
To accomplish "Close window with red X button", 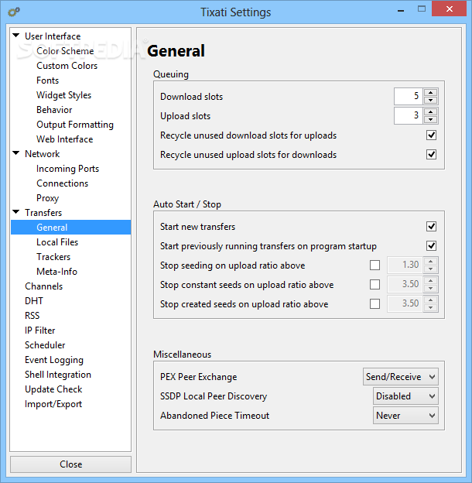I will coord(450,9).
